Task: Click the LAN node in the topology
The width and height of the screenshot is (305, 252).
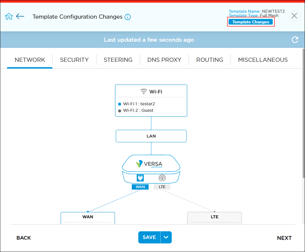Action: (x=151, y=136)
